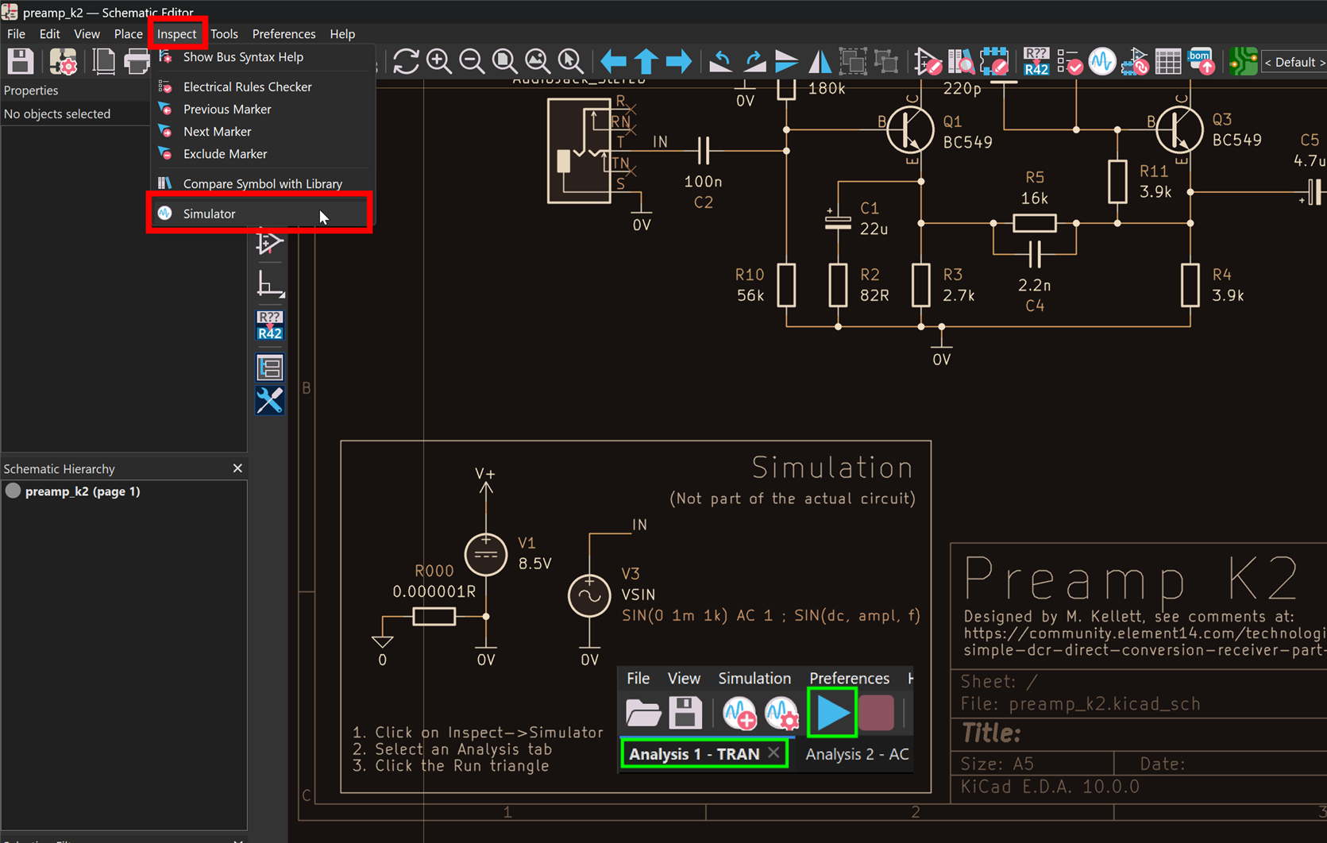Rotate selection counterclockwise
Image resolution: width=1327 pixels, height=843 pixels.
point(720,61)
